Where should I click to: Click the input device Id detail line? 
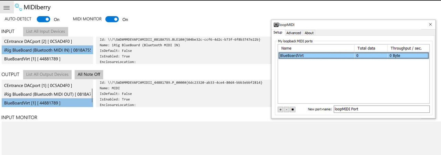pyautogui.click(x=180, y=40)
